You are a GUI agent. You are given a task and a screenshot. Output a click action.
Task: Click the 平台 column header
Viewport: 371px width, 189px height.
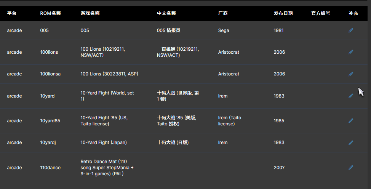(11, 13)
